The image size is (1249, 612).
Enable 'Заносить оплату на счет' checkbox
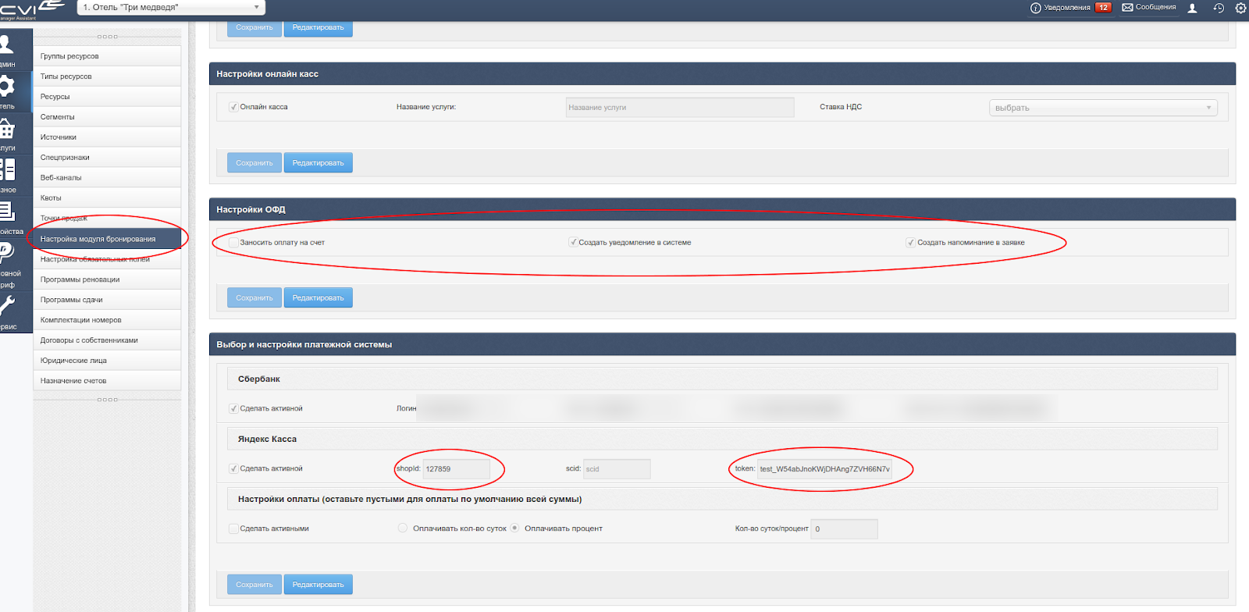point(233,243)
